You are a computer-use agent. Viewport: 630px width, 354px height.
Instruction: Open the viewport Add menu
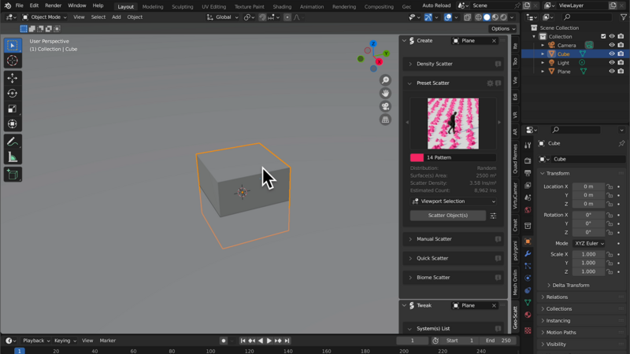[116, 17]
